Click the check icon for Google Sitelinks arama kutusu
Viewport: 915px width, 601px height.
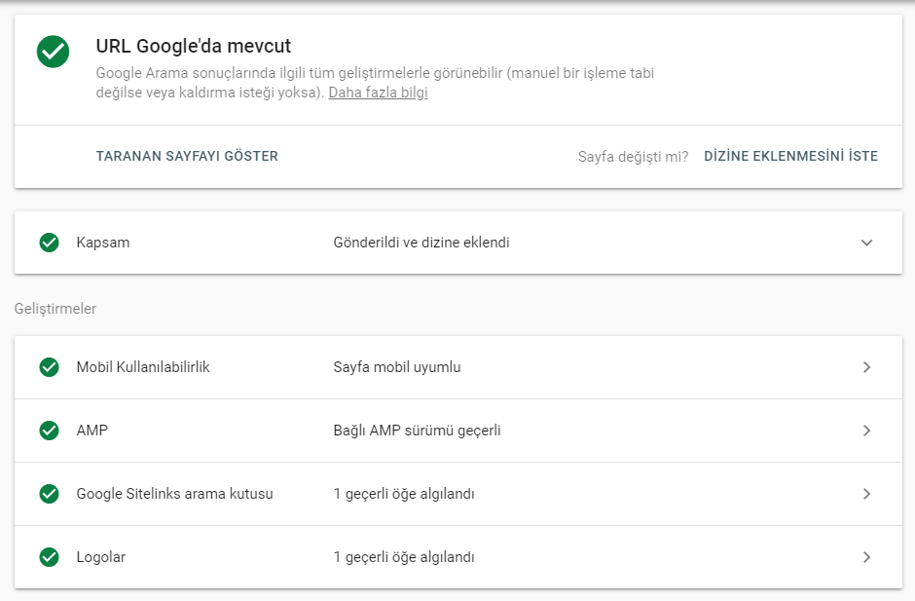point(49,494)
